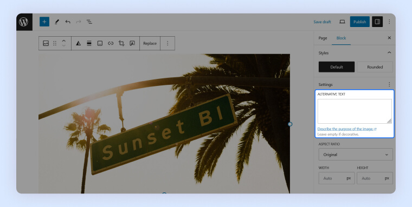The image size is (412, 207).
Task: Click the laptop Preview icon
Action: coord(342,22)
